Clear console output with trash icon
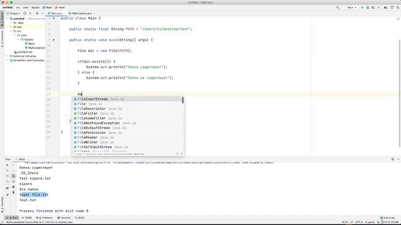 tap(13, 192)
